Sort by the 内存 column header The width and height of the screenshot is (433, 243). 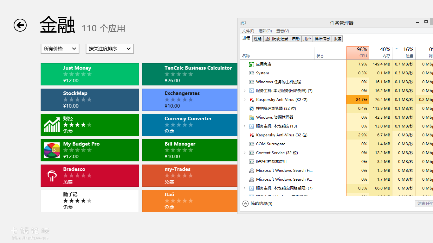point(381,53)
